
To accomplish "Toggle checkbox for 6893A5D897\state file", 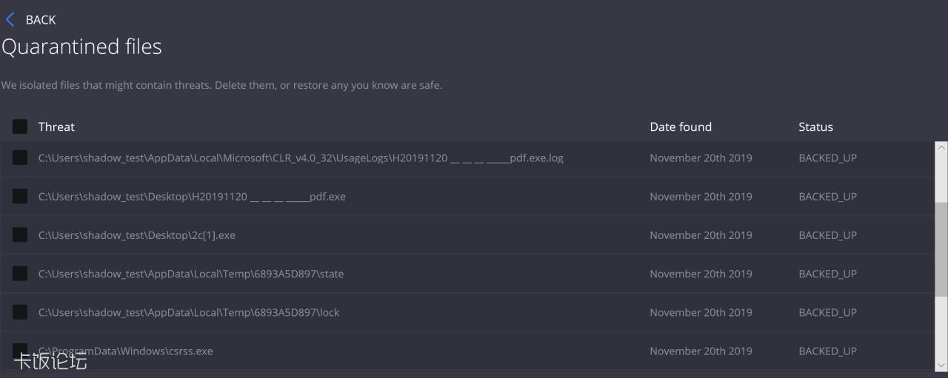I will pos(20,273).
